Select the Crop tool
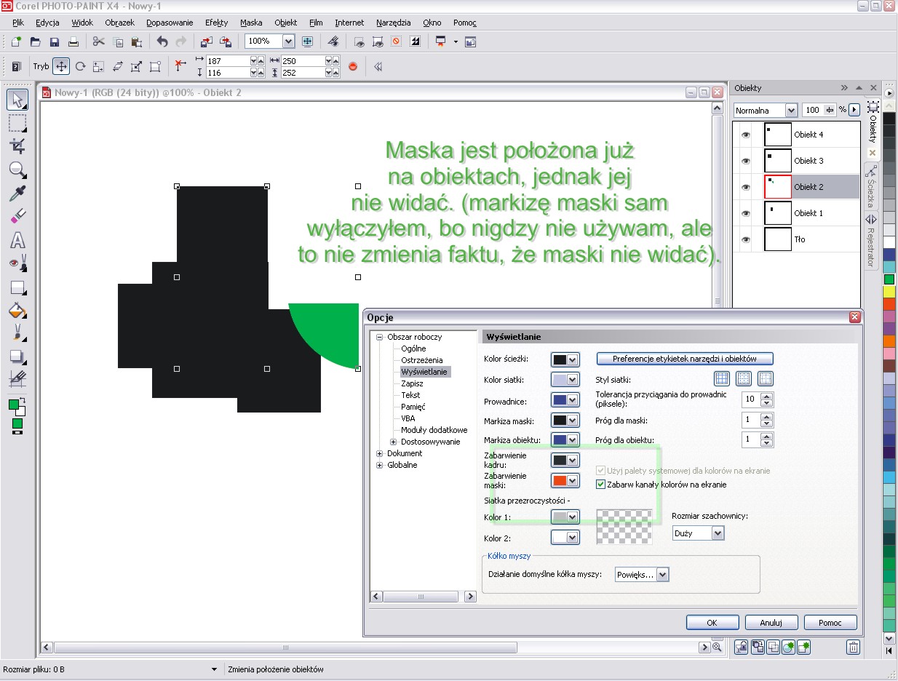The height and width of the screenshot is (681, 898). (x=17, y=146)
